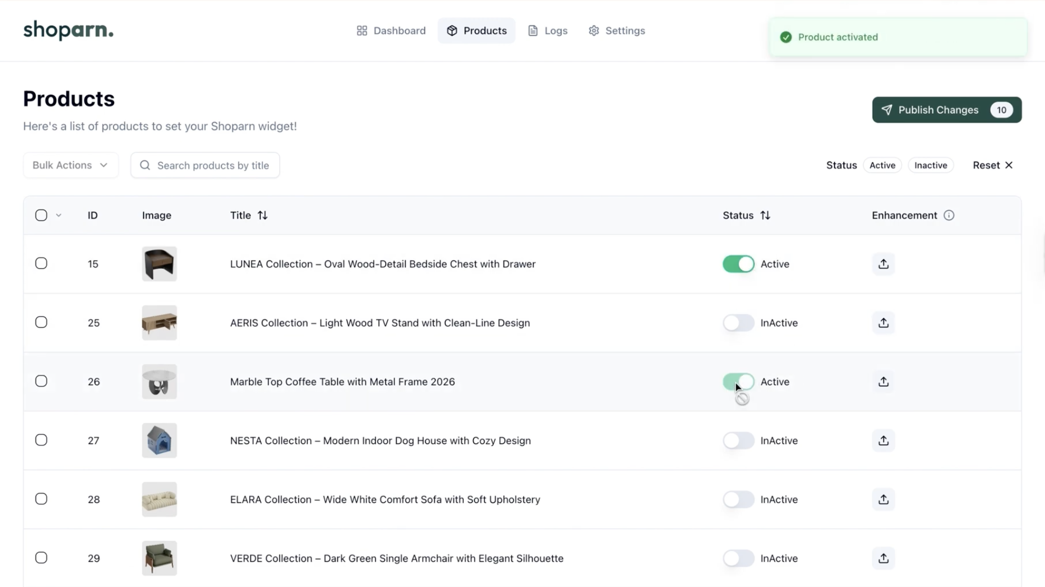Open the Bulk Actions dropdown

tap(71, 165)
